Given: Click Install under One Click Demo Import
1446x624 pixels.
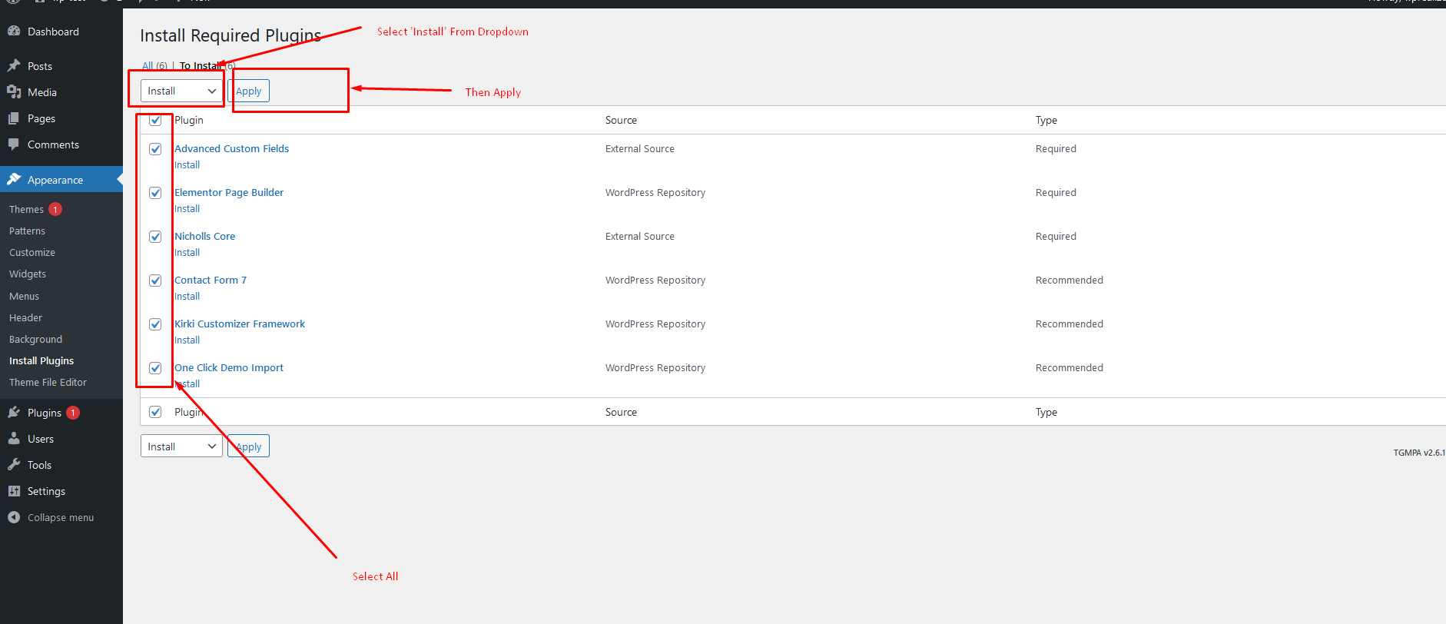Looking at the screenshot, I should point(187,383).
